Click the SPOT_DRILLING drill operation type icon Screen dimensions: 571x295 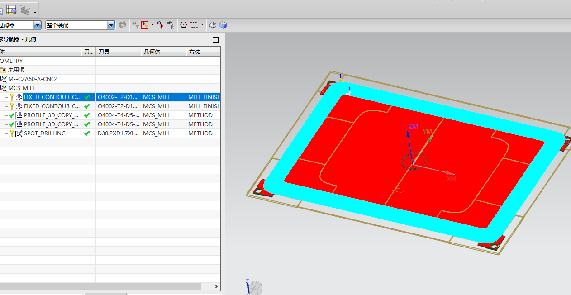pos(19,133)
